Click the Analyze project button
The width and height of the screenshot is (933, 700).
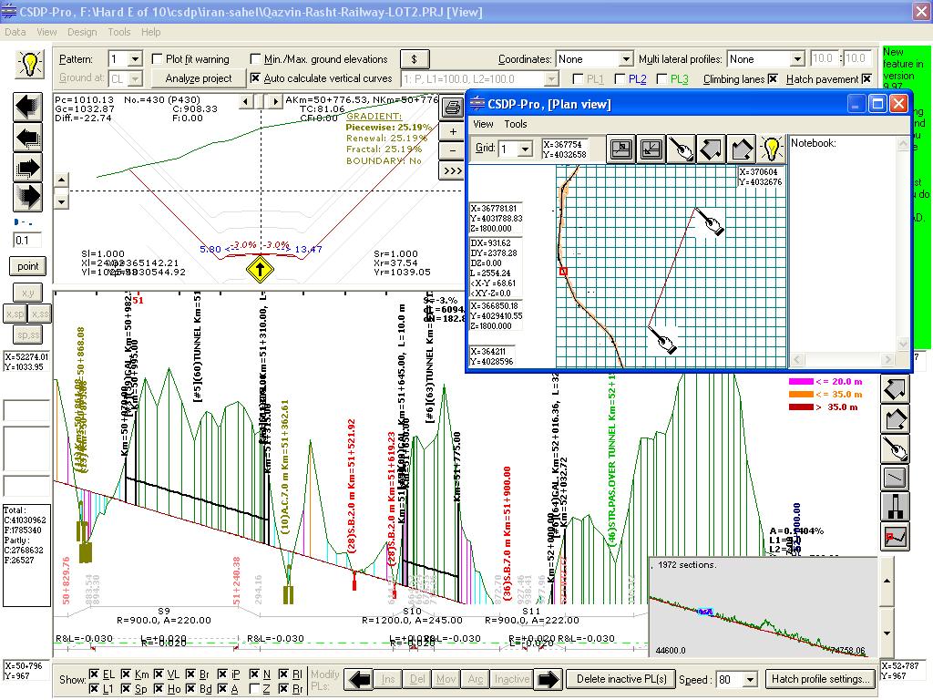198,78
